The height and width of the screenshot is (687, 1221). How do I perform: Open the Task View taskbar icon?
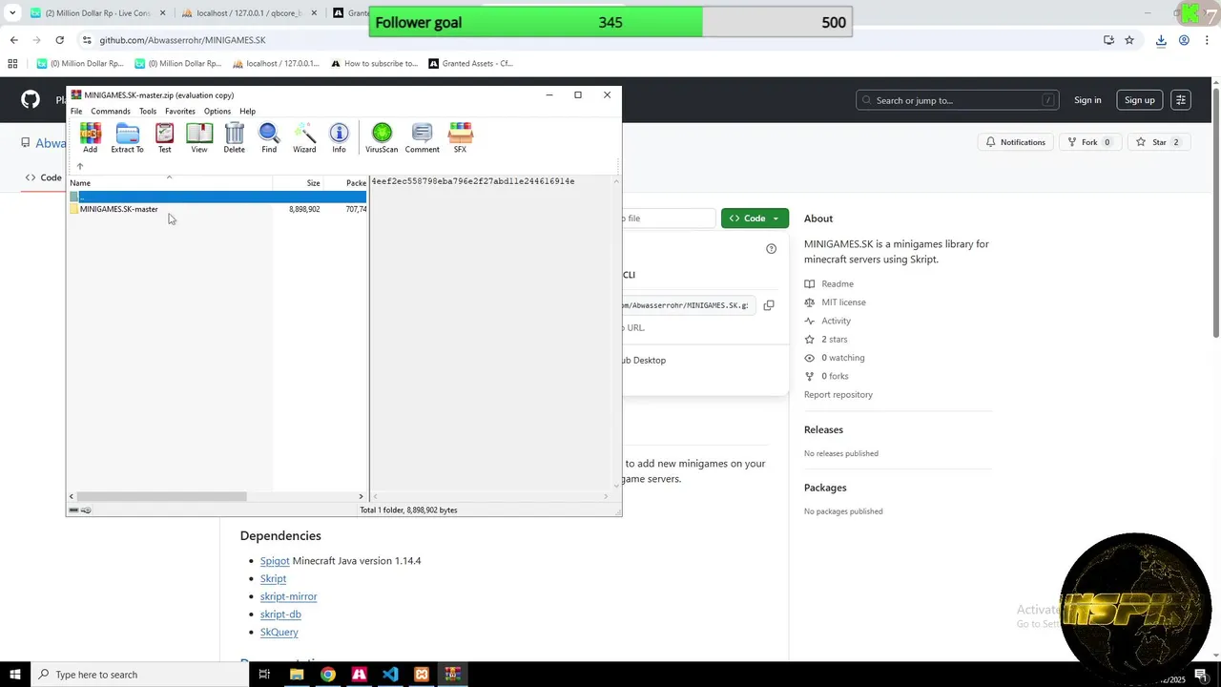[264, 675]
